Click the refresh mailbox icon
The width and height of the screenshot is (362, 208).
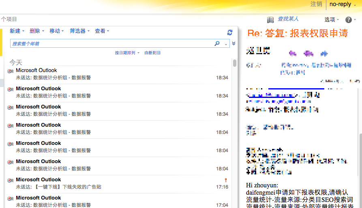(230, 32)
